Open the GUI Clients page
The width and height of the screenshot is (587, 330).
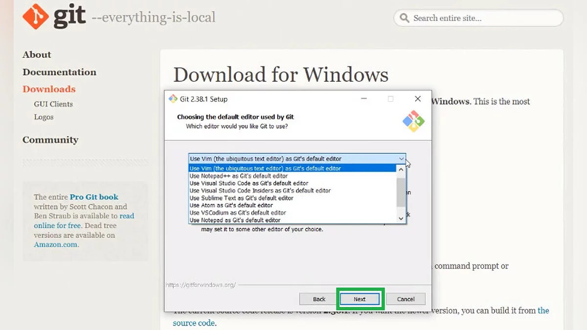[53, 104]
